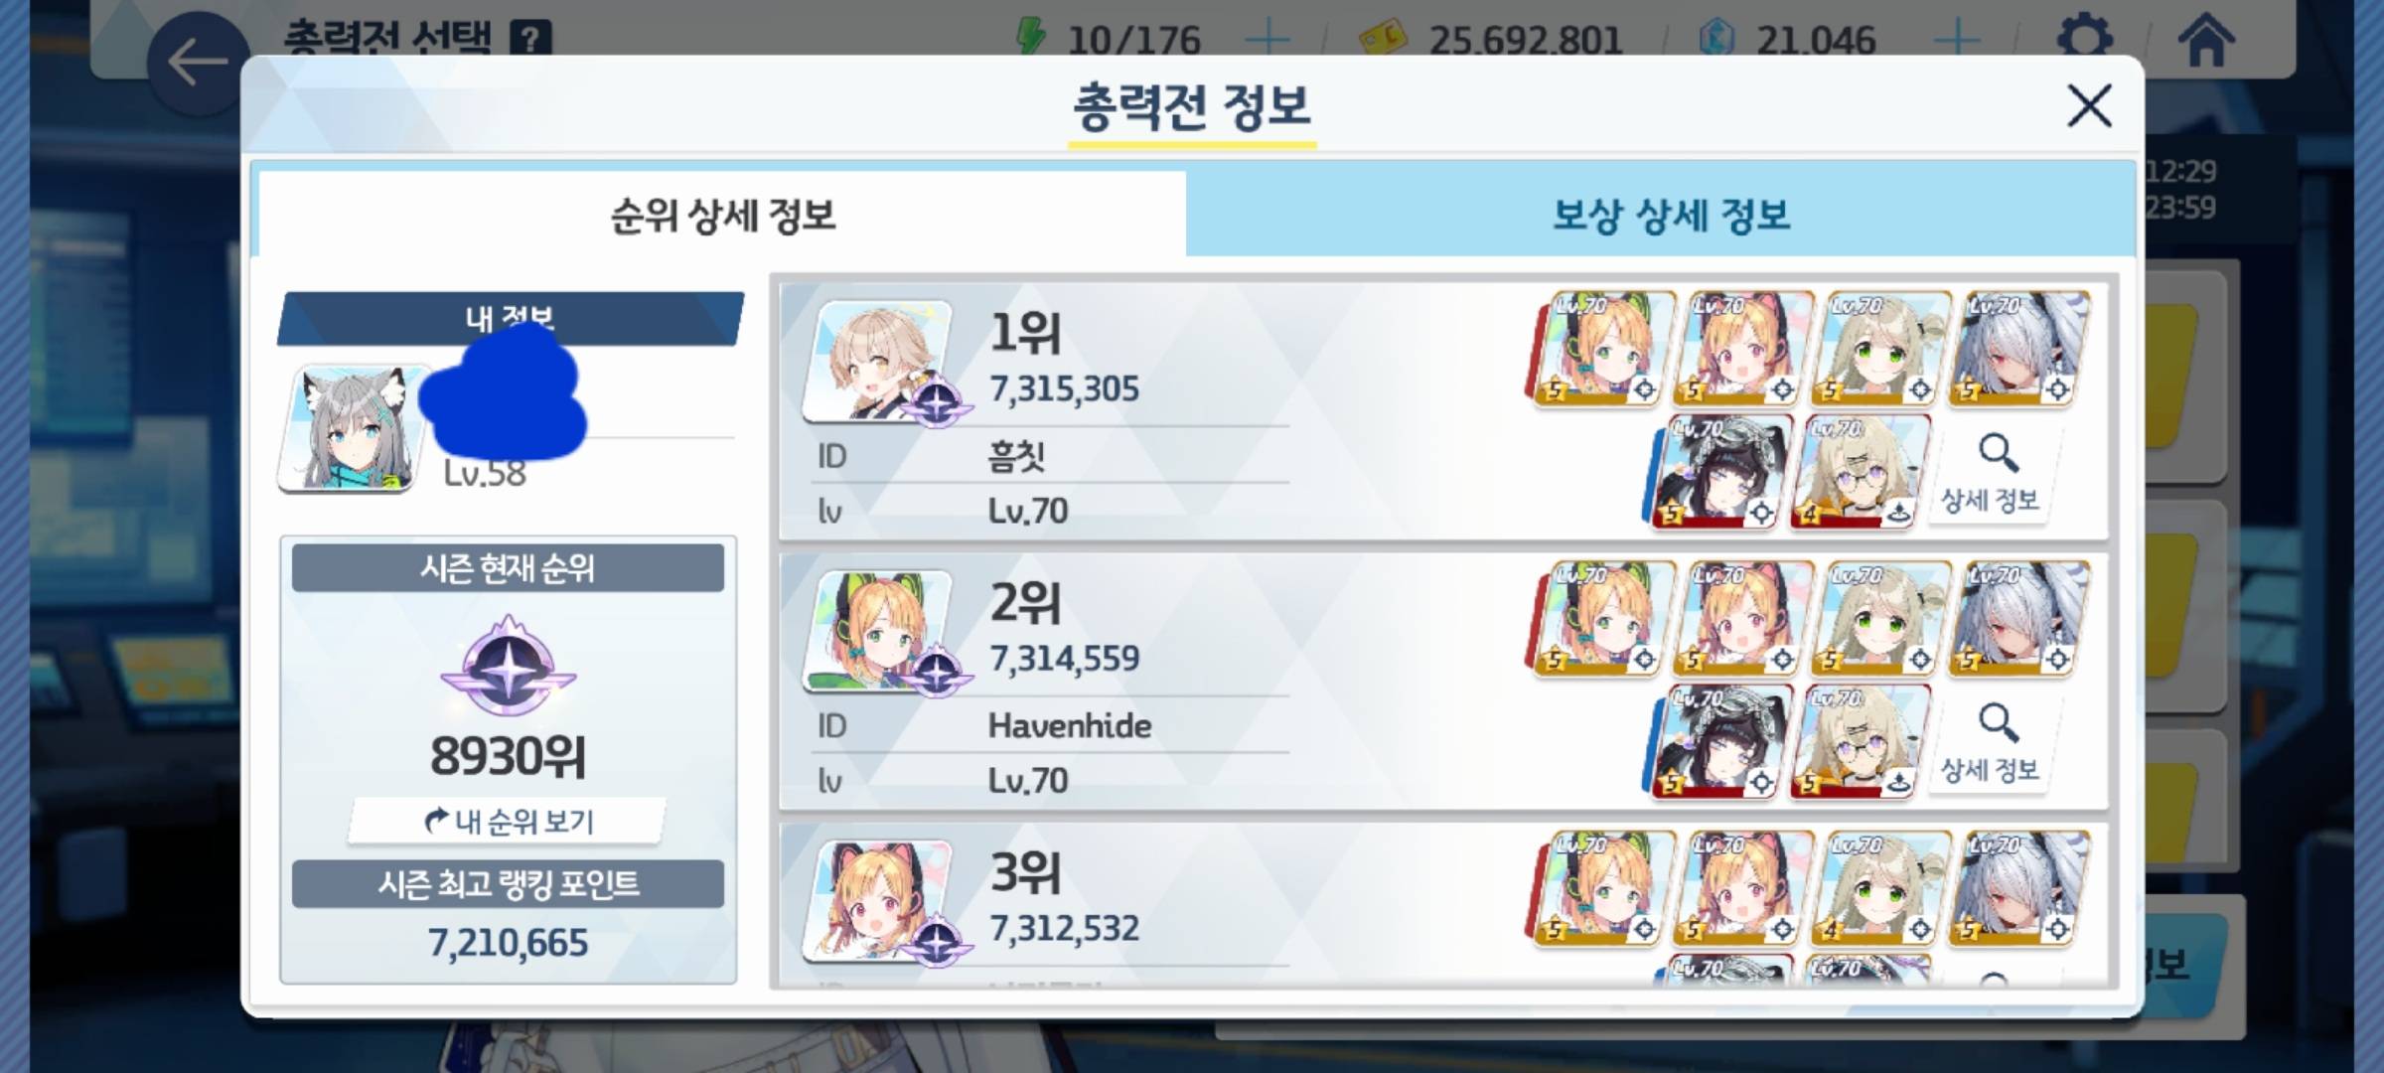
Task: Select first student card in rank 1 team
Action: coord(1601,349)
